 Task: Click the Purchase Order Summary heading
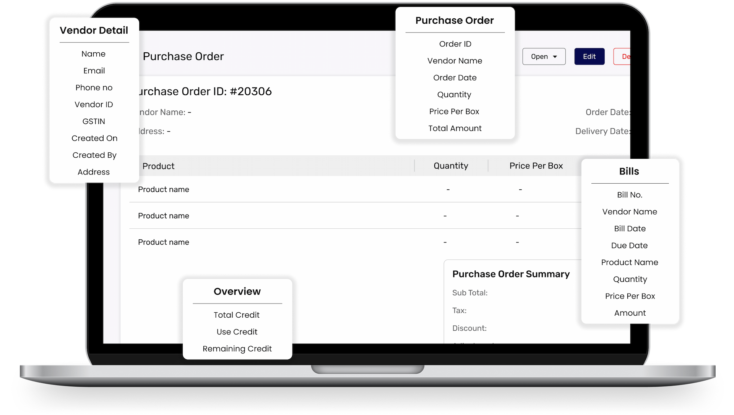pyautogui.click(x=511, y=274)
